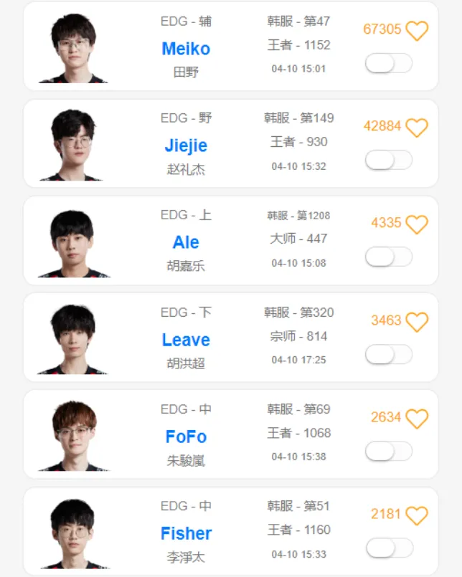This screenshot has height=577, width=462.
Task: Tap the heart icon beside Ale's 4335
Action: [x=417, y=224]
